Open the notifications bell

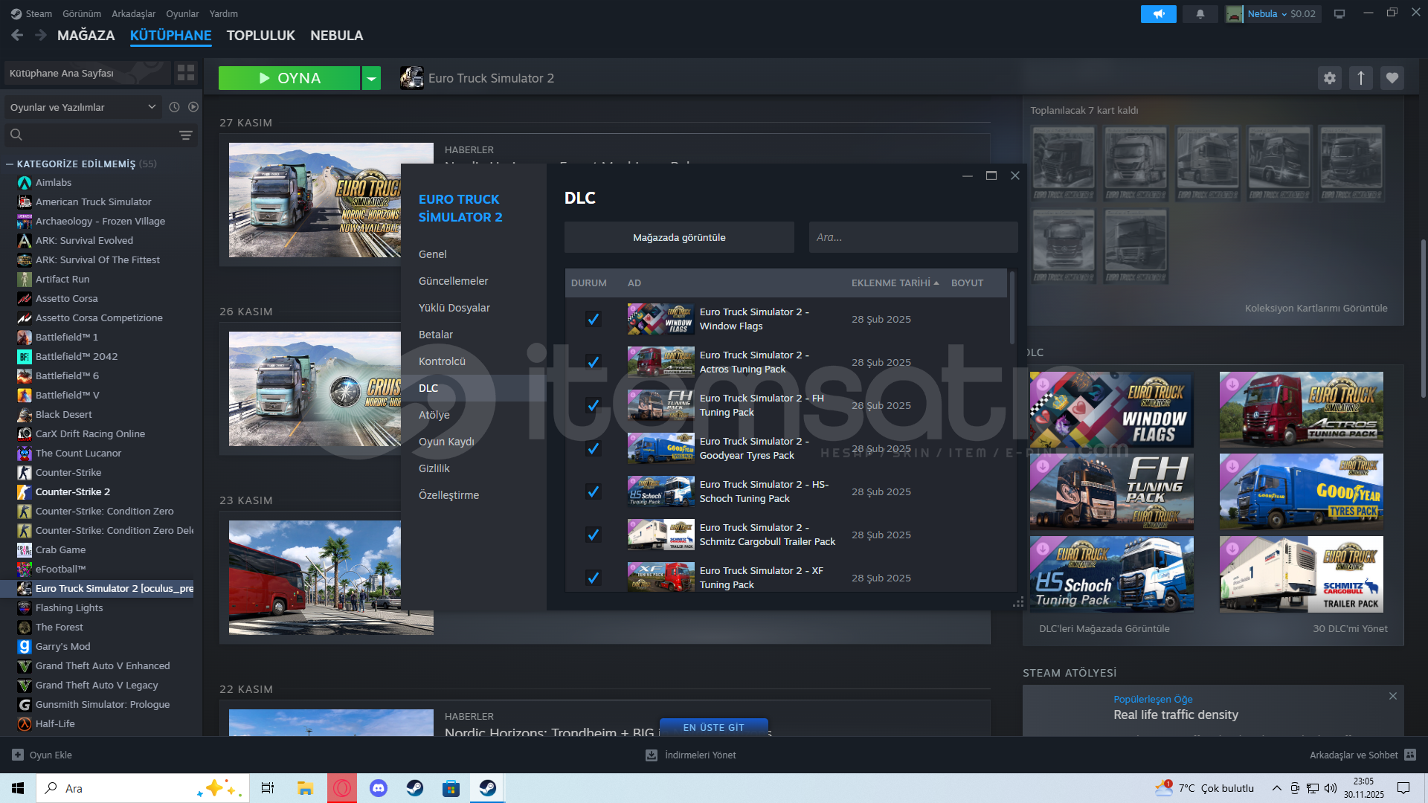point(1200,14)
